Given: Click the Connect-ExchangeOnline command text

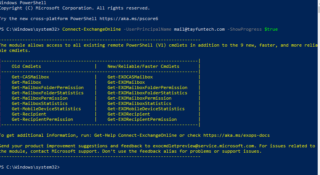Looking at the screenshot, I should tap(92, 29).
